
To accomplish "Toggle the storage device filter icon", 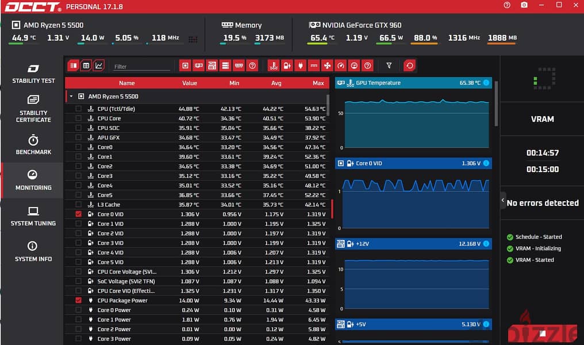I will (x=225, y=66).
